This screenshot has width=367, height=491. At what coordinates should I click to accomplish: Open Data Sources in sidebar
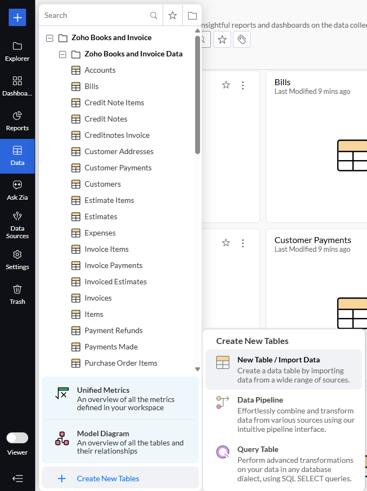coord(17,226)
